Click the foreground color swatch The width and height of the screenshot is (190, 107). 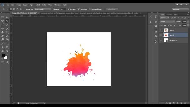pyautogui.click(x=3, y=55)
